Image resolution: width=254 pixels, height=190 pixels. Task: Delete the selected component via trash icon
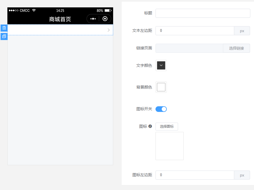coord(4,28)
